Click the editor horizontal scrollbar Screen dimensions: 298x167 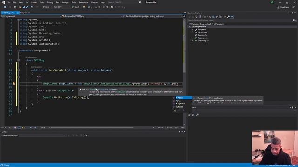[x=92, y=128]
